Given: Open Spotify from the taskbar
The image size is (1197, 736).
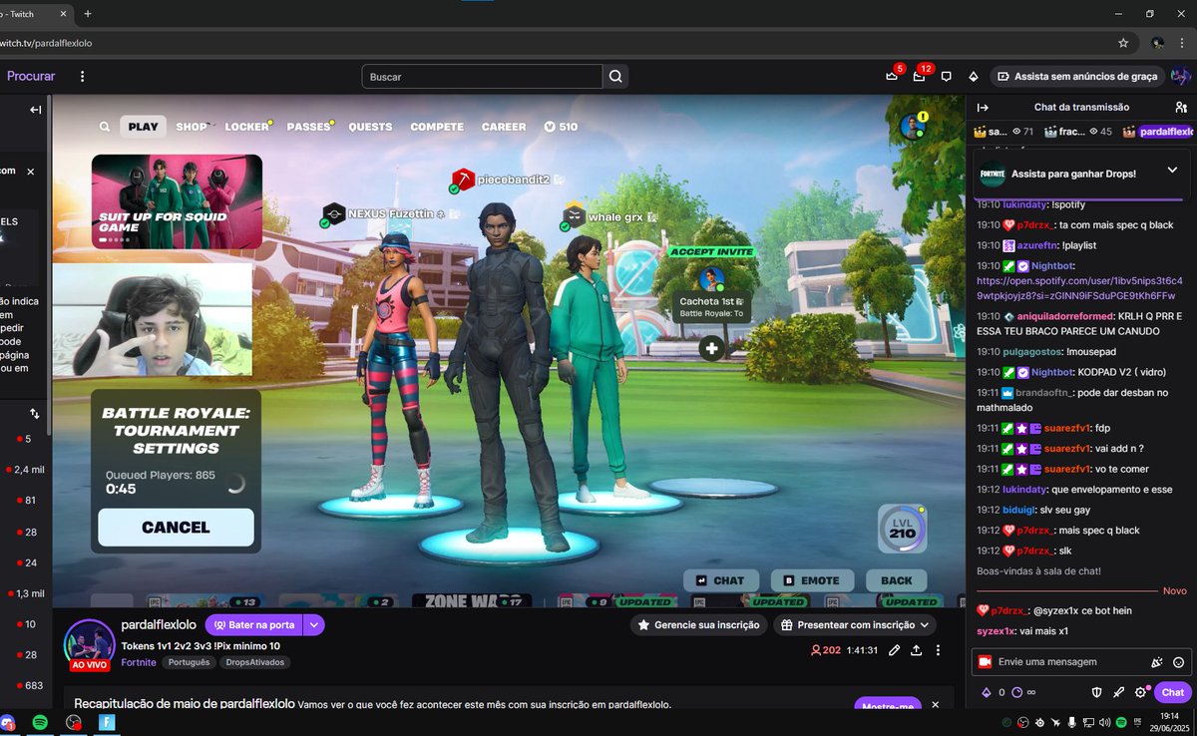Looking at the screenshot, I should click(x=40, y=722).
